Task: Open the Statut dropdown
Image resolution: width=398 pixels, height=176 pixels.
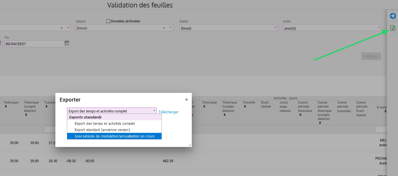Action: pyautogui.click(x=228, y=28)
